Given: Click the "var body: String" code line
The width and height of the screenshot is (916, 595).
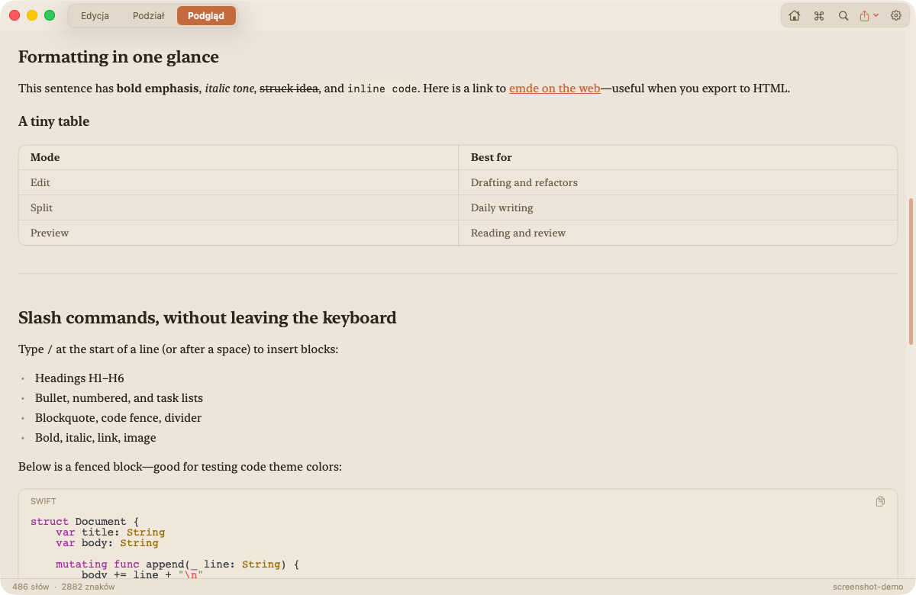Looking at the screenshot, I should pos(107,543).
